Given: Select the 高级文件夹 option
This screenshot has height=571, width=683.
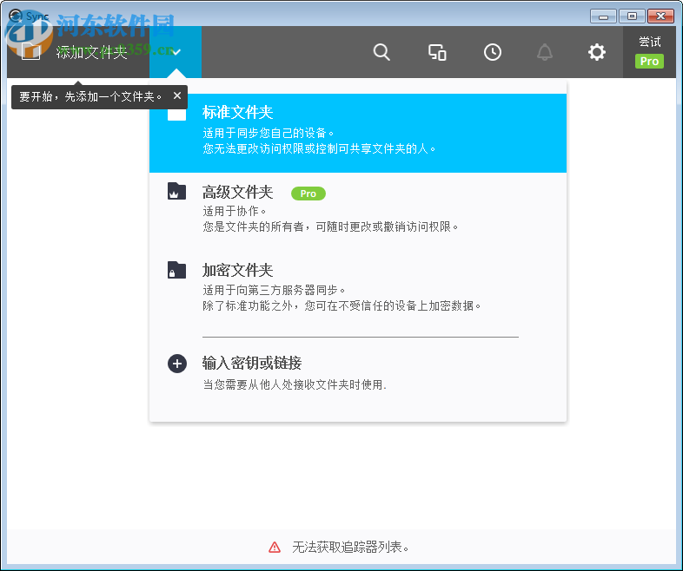Looking at the screenshot, I should click(x=358, y=210).
